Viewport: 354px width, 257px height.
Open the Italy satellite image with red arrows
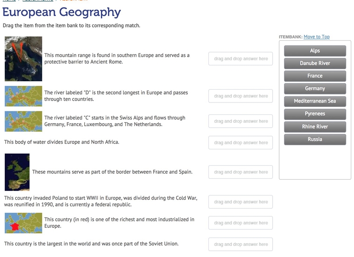23,59
